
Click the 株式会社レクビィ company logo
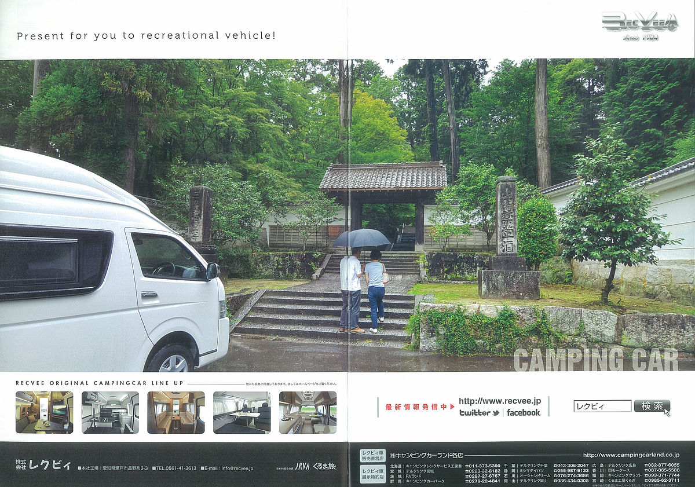43,464
